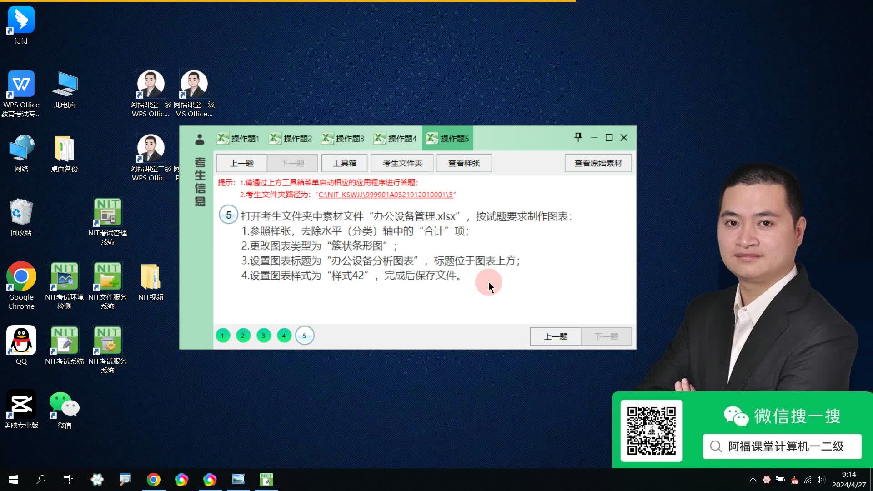Select question number 3 circle

(264, 336)
